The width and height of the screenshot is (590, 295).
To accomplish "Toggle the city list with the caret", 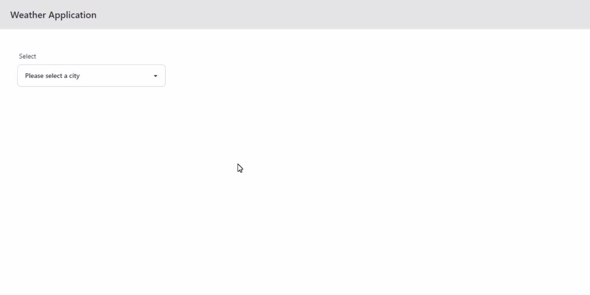I will 155,76.
